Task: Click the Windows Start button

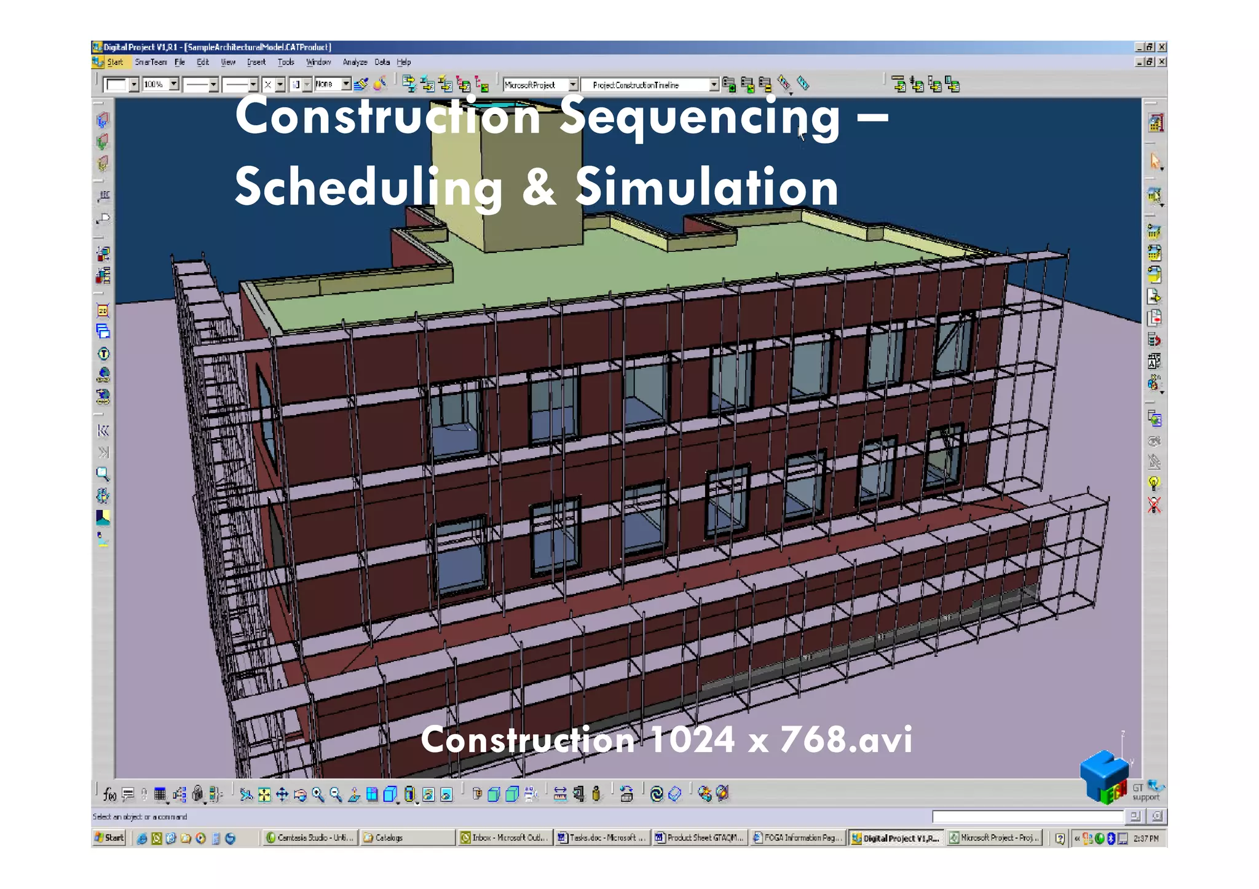Action: [109, 837]
